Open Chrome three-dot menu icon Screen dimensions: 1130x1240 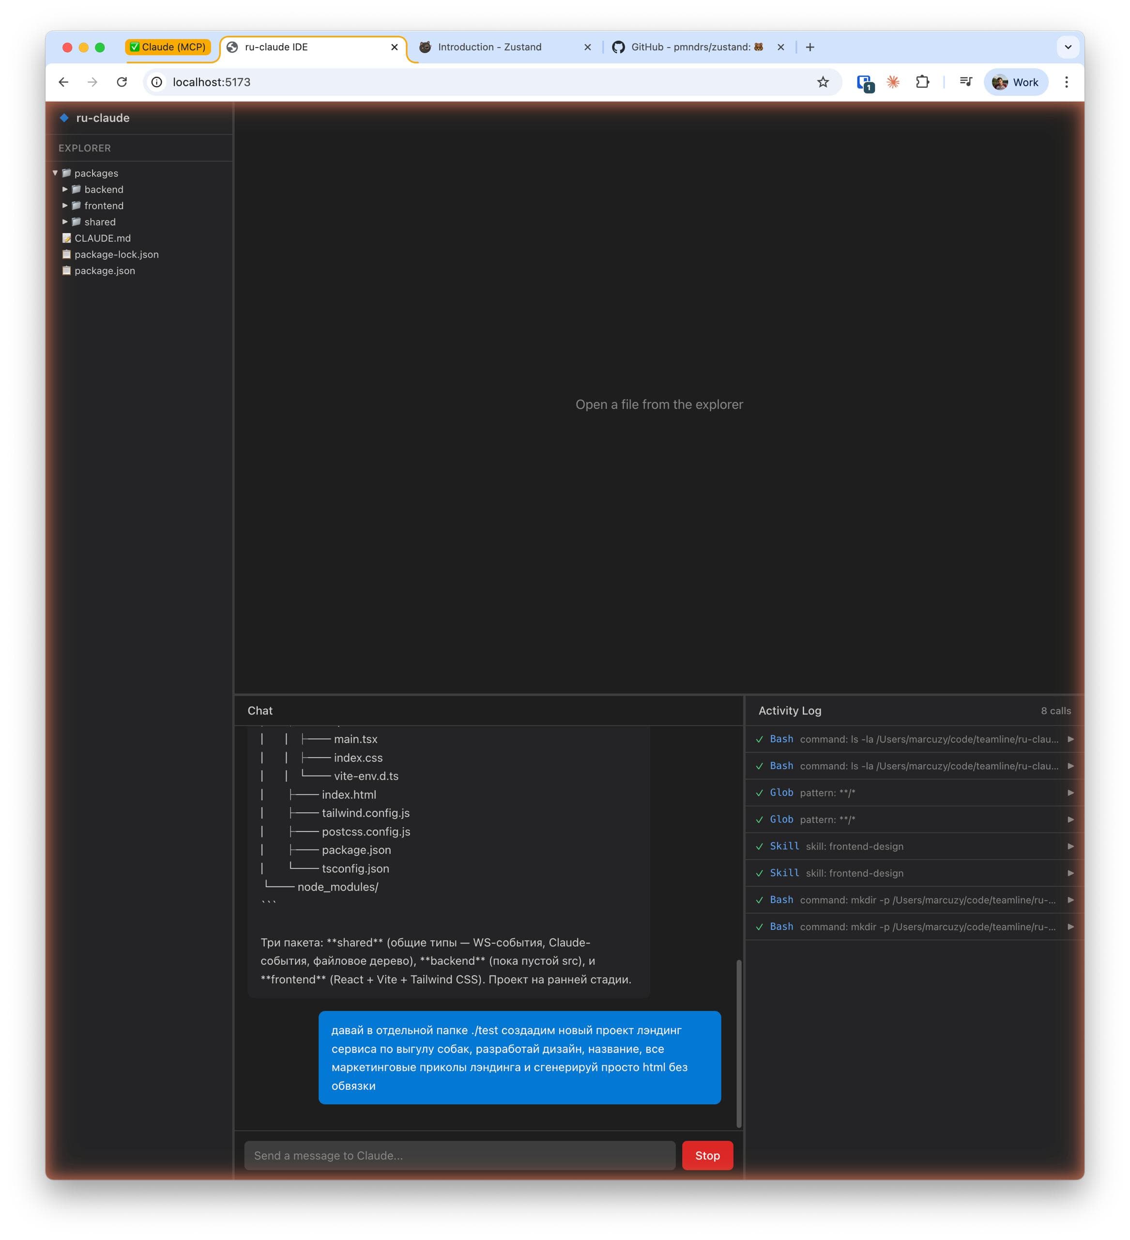(x=1066, y=82)
